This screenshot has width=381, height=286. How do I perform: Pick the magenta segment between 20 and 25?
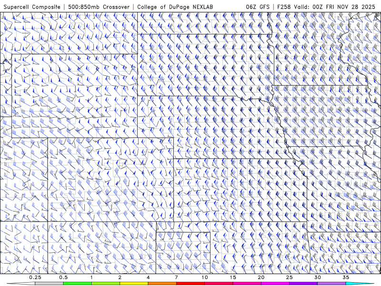pyautogui.click(x=275, y=284)
